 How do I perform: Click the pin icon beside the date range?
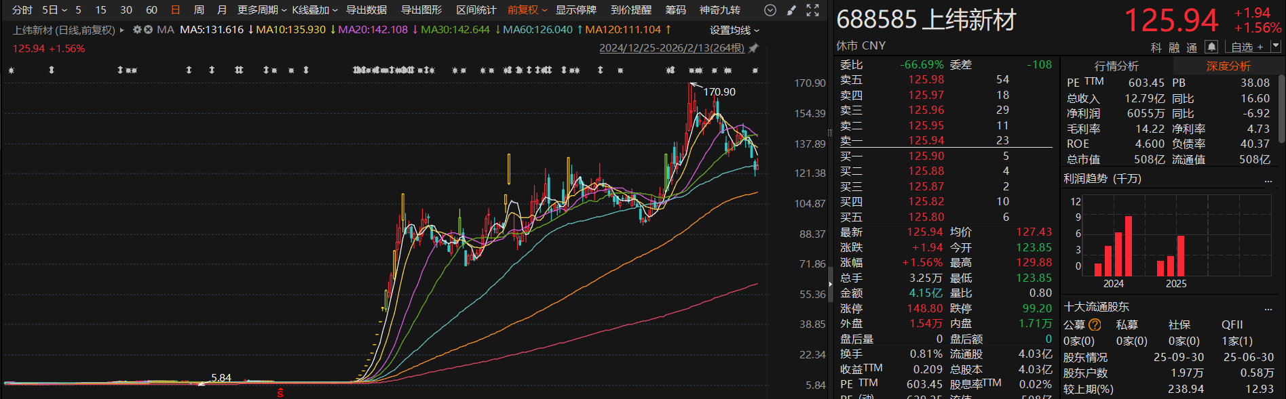(x=753, y=48)
